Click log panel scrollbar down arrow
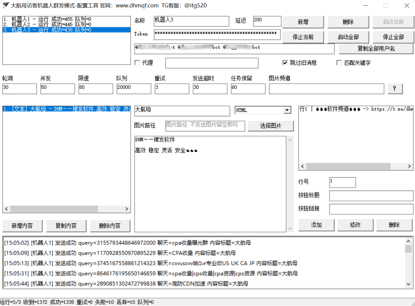This screenshot has width=415, height=306. click(409, 284)
